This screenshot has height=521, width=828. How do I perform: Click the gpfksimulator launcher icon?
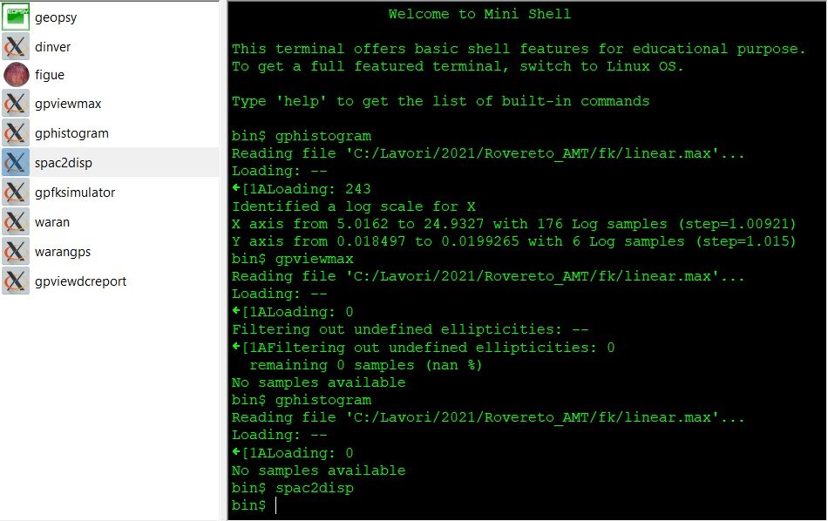[x=16, y=193]
